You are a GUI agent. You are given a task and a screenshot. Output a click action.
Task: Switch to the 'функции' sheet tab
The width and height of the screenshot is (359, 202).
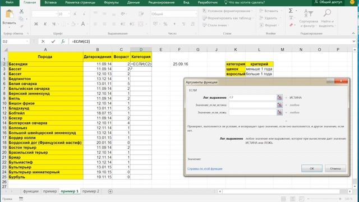coord(31,191)
